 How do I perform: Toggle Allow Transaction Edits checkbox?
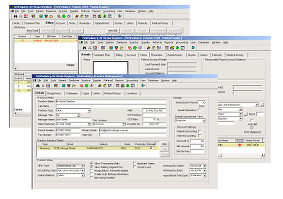click(92, 163)
